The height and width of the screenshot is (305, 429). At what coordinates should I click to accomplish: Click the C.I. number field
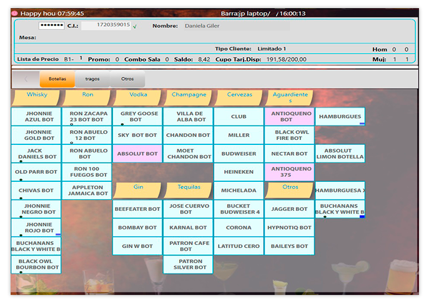(106, 26)
